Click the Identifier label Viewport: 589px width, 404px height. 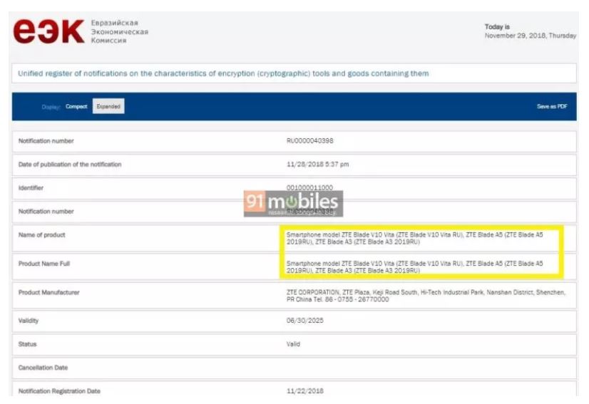(31, 187)
